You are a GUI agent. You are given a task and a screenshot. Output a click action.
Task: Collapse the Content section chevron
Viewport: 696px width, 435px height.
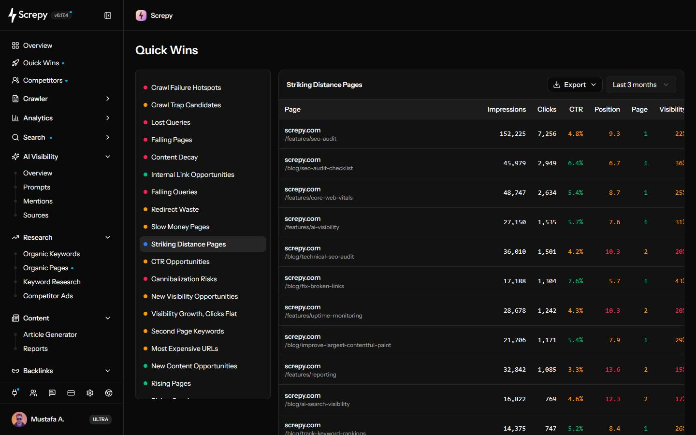(108, 318)
